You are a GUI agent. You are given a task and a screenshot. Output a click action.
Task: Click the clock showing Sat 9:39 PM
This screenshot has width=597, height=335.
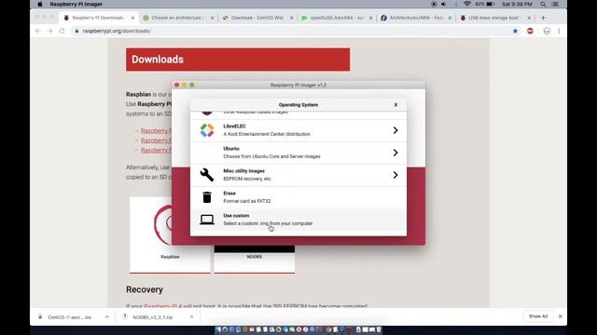517,4
